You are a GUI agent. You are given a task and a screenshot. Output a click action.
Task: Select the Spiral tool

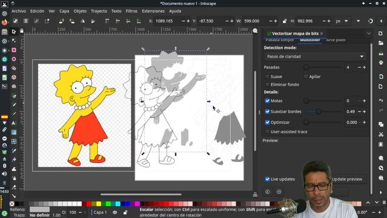click(x=14, y=86)
